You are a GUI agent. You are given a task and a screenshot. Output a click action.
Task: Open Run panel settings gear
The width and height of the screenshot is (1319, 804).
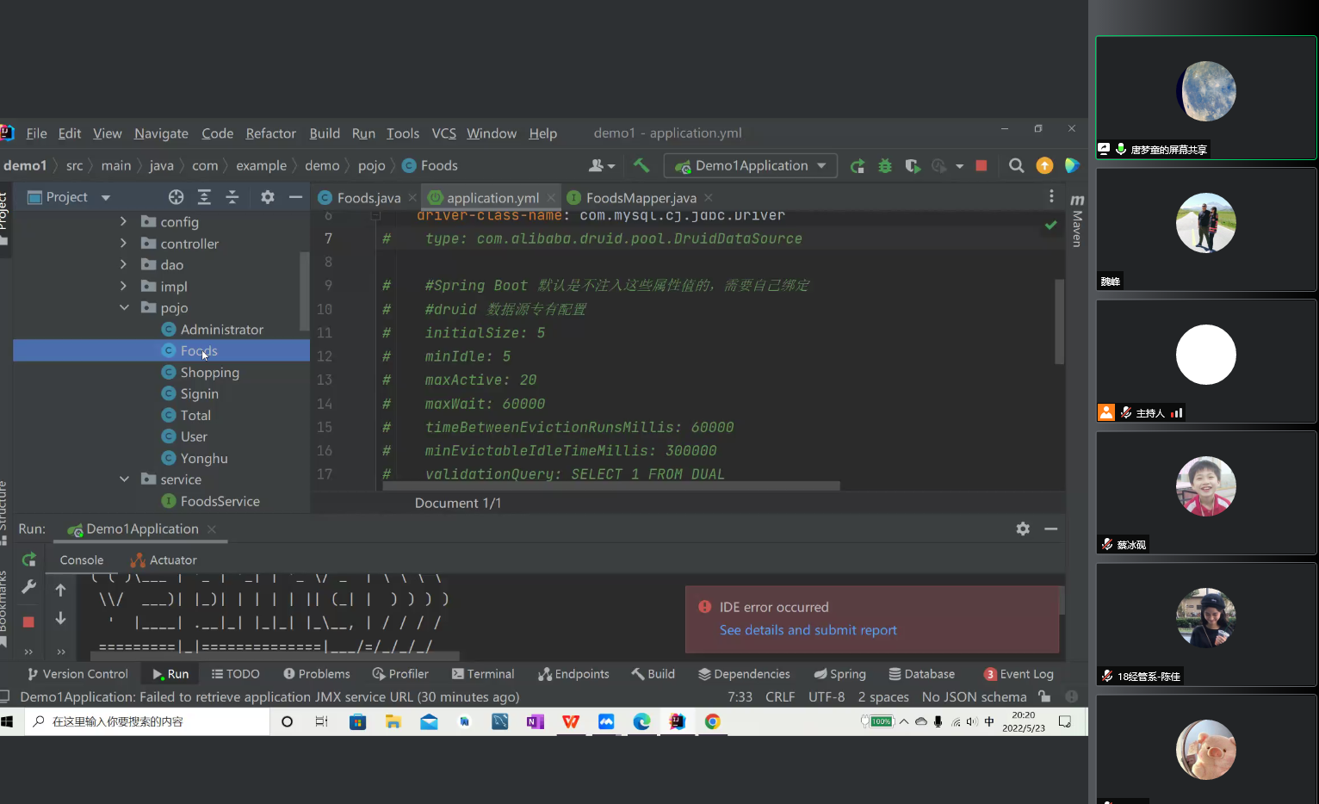point(1023,529)
